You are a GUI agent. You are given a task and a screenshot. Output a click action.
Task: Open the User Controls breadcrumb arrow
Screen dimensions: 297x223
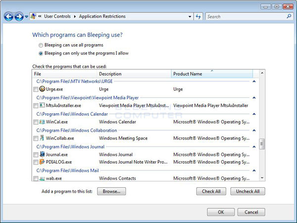[75, 16]
